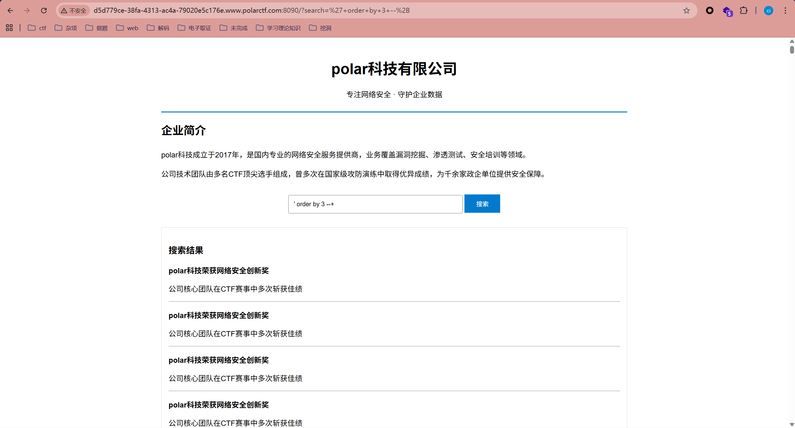Open the extension with badge 5

click(x=727, y=11)
